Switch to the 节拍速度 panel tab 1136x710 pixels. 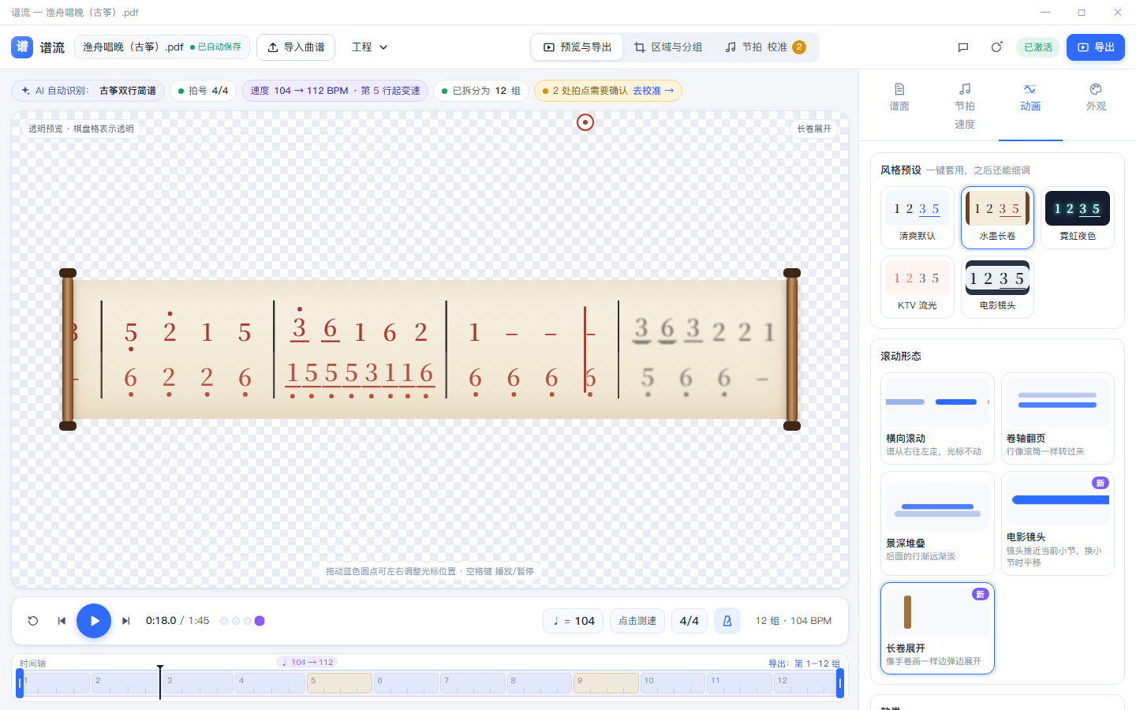965,106
